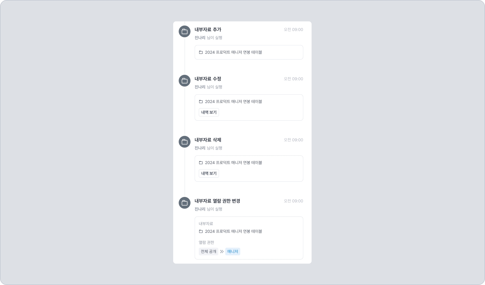Select the 전체 공개 permission tag
Image resolution: width=485 pixels, height=285 pixels.
209,251
